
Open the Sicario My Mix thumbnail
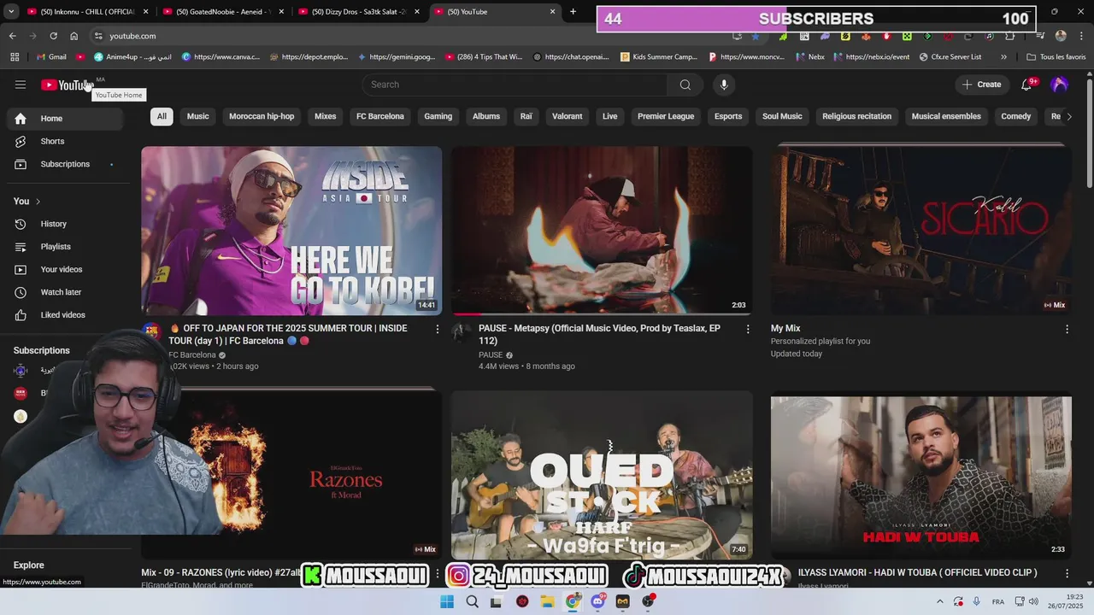point(920,231)
